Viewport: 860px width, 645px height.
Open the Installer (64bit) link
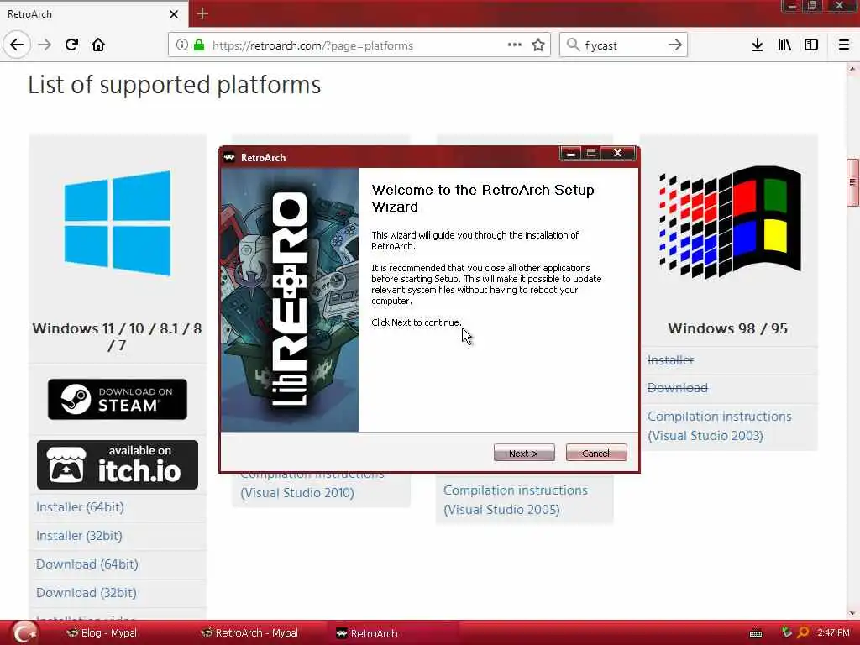[80, 506]
